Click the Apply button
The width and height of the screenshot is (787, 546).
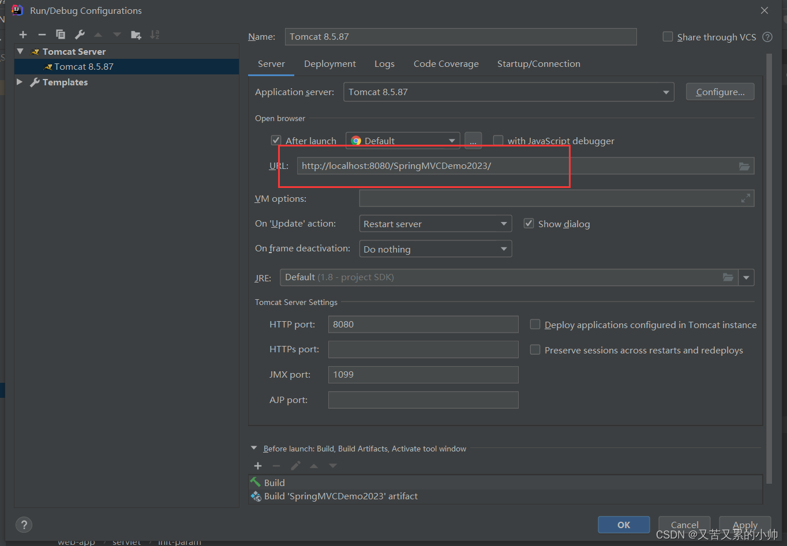point(745,525)
